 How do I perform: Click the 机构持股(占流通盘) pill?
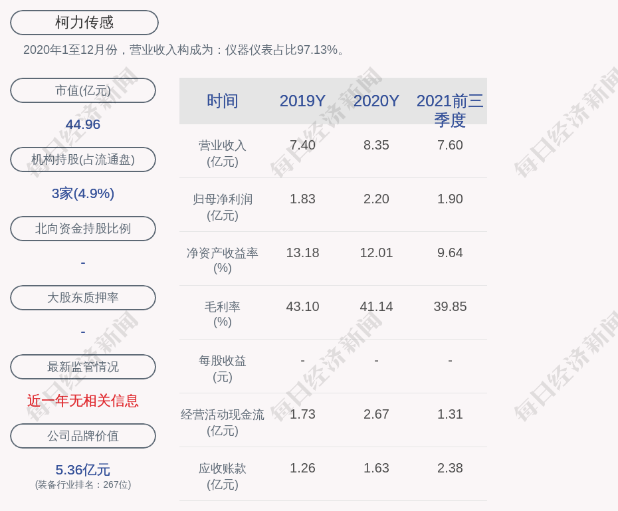[82, 159]
